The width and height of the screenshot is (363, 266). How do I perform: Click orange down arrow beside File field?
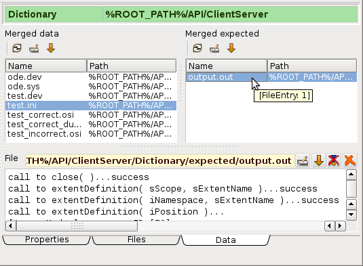pyautogui.click(x=318, y=160)
